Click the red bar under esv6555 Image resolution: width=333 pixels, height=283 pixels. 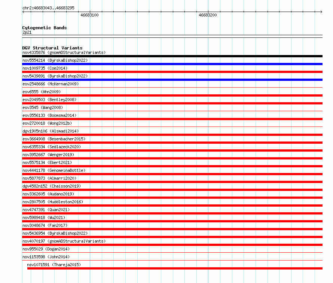pos(172,95)
